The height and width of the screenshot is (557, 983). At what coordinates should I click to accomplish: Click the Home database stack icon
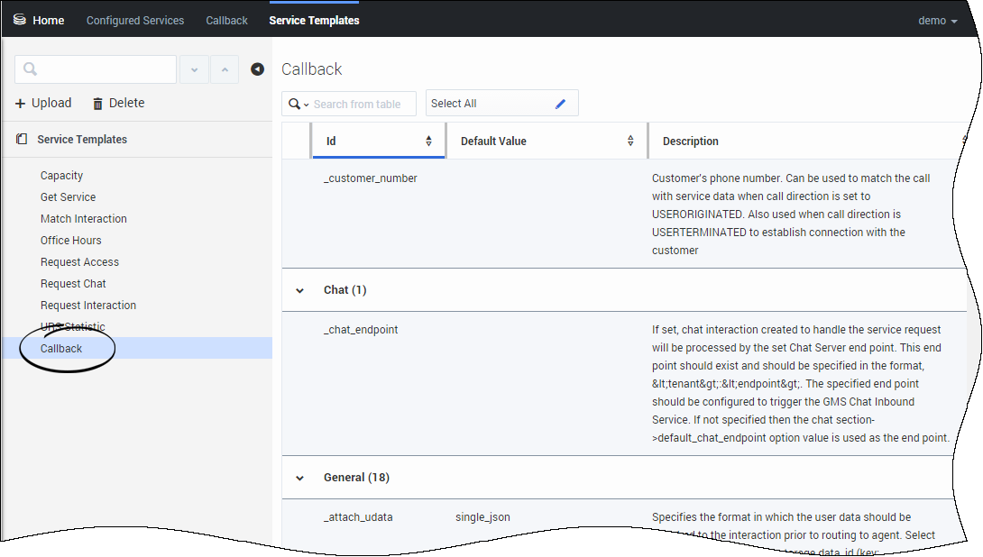[20, 20]
